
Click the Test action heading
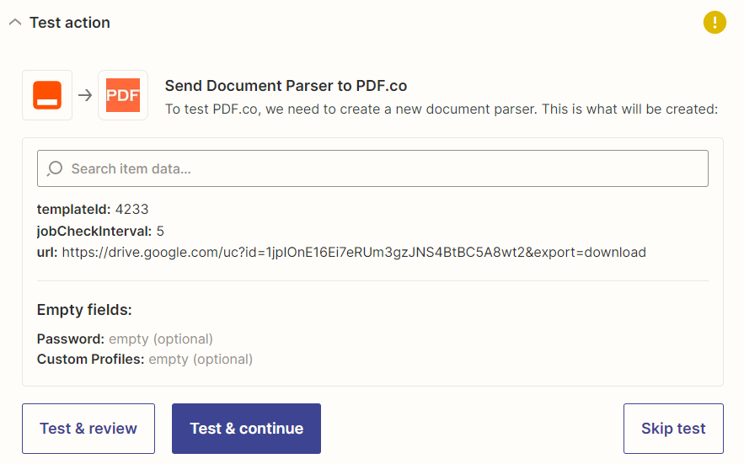tap(70, 22)
